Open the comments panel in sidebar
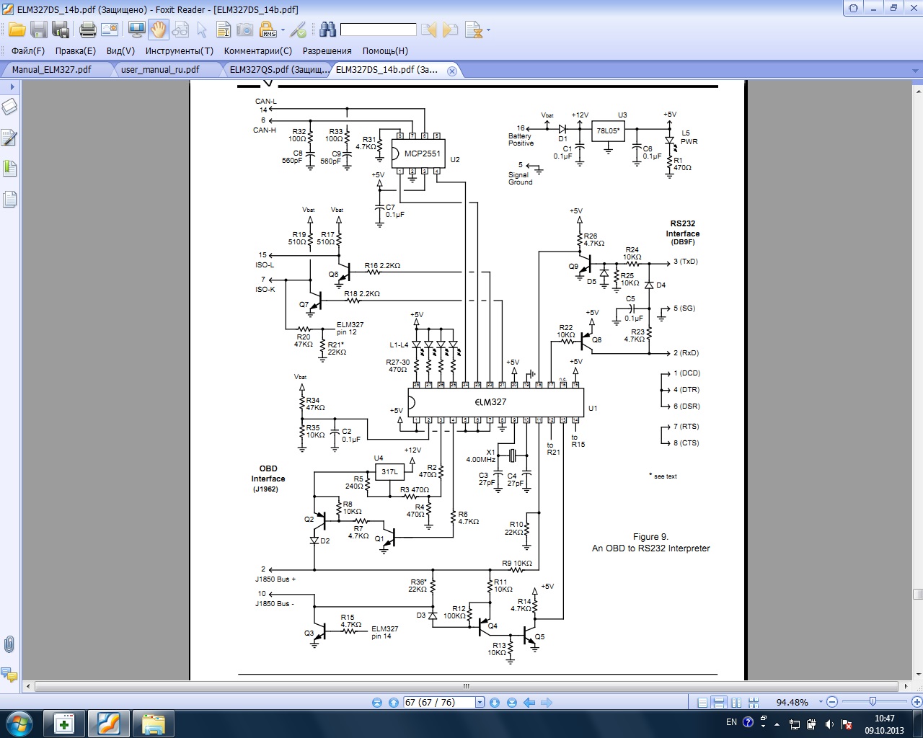Screen dimensions: 923x738 coord(9,675)
